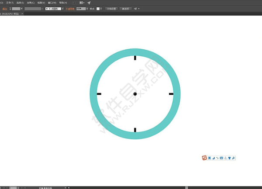This screenshot has width=262, height=189.
Task: Expand the status bar zoom dropdown arrow
Action: [x=18, y=188]
